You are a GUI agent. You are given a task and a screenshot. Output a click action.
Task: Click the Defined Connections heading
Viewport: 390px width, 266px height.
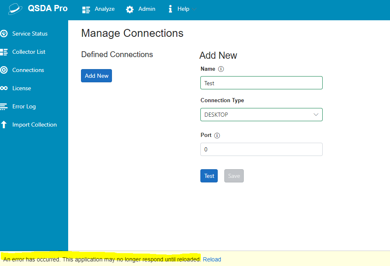point(117,54)
